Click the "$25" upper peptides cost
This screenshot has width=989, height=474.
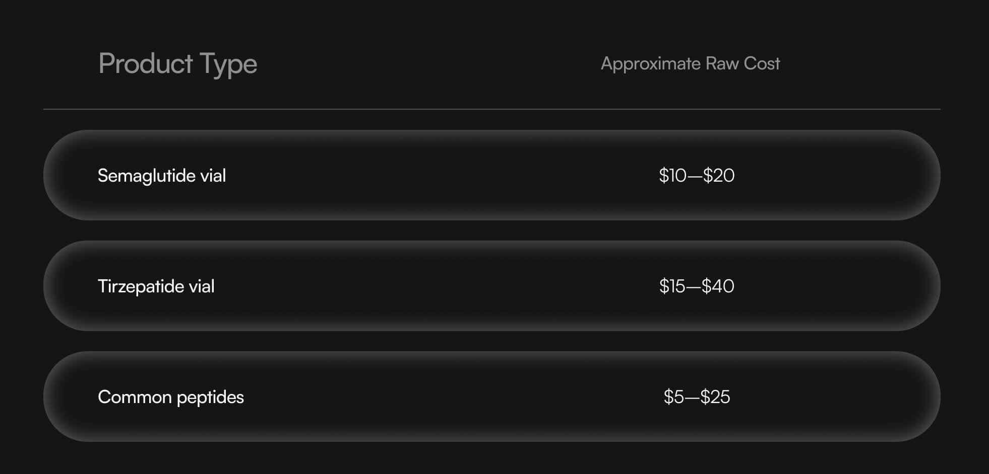pyautogui.click(x=715, y=397)
